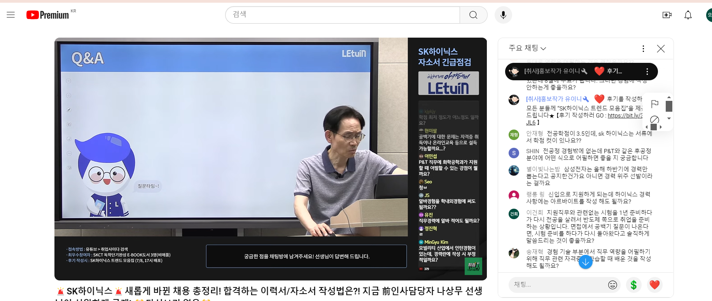Click 안재형's green avatar
The image size is (712, 301).
514,135
